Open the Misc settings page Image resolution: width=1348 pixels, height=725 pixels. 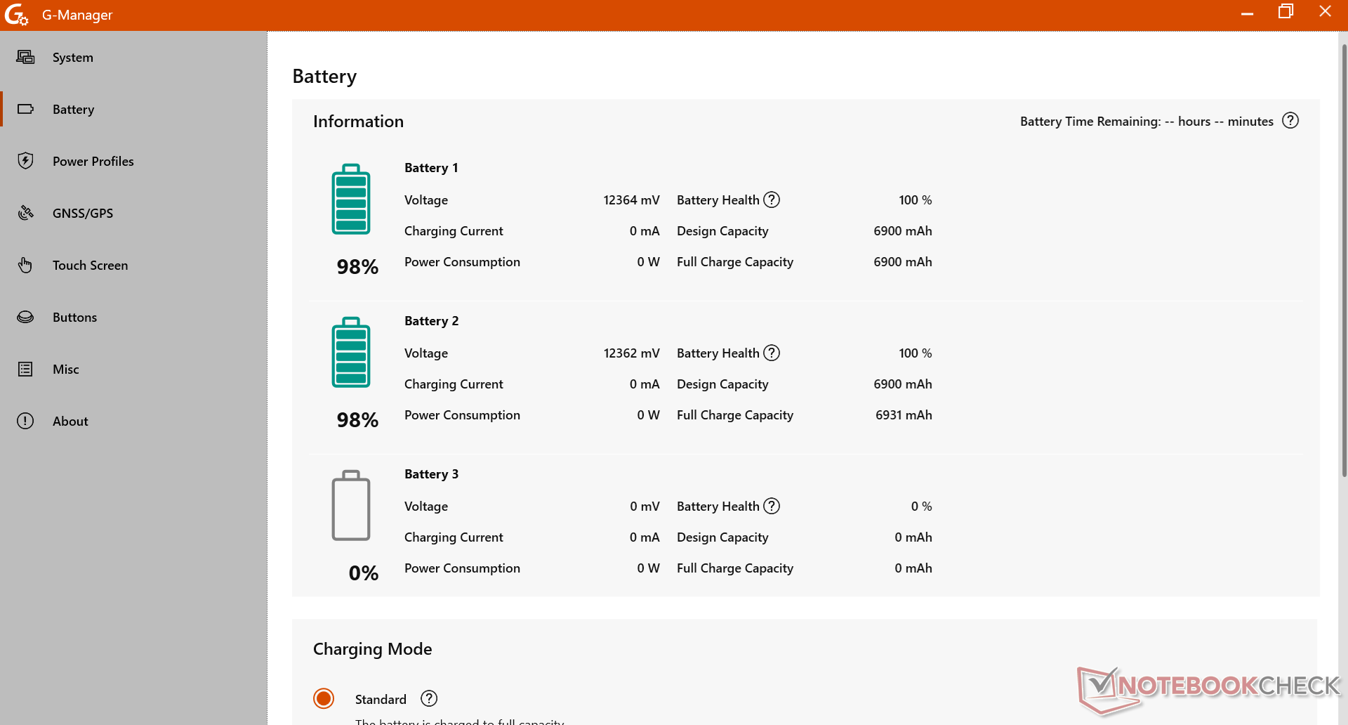coord(65,369)
